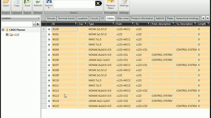This screenshot has width=211, height=118.
Task: Switch to the I/O tab
Action: (x=102, y=18)
